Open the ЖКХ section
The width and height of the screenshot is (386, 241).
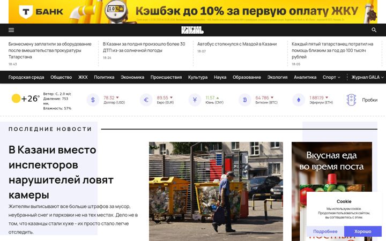pos(83,77)
